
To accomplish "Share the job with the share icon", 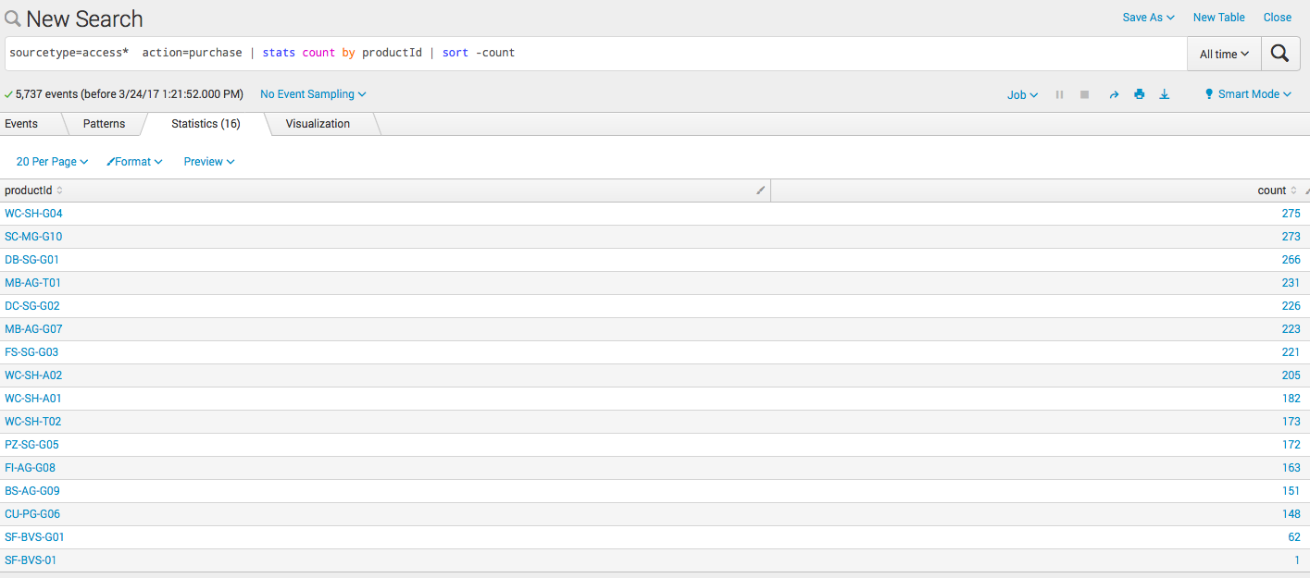I will click(x=1114, y=93).
